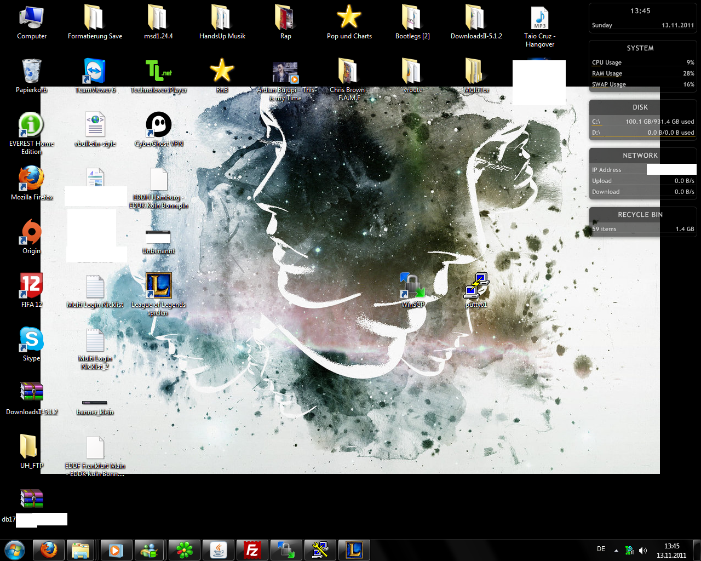This screenshot has height=561, width=701.
Task: Launch CyberGhost VPN from the desktop
Action: click(158, 125)
